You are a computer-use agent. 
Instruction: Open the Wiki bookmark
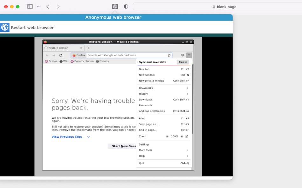tap(64, 61)
